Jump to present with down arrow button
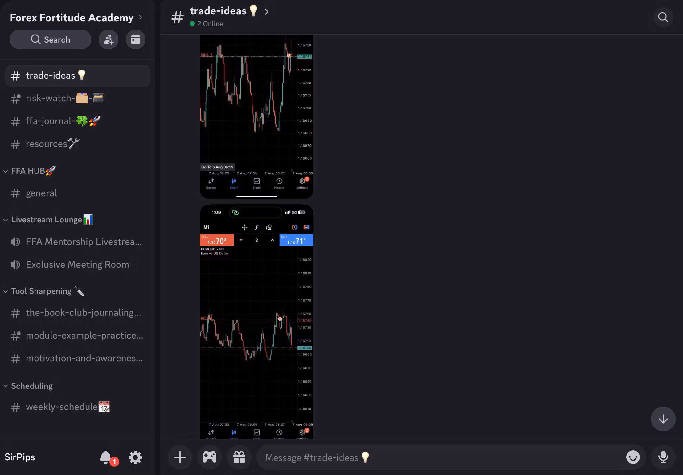This screenshot has width=683, height=475. [663, 419]
